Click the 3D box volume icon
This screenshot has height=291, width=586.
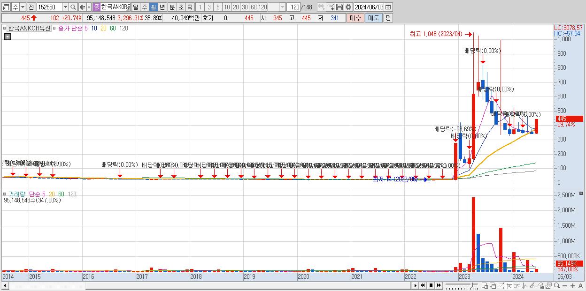click(541, 285)
